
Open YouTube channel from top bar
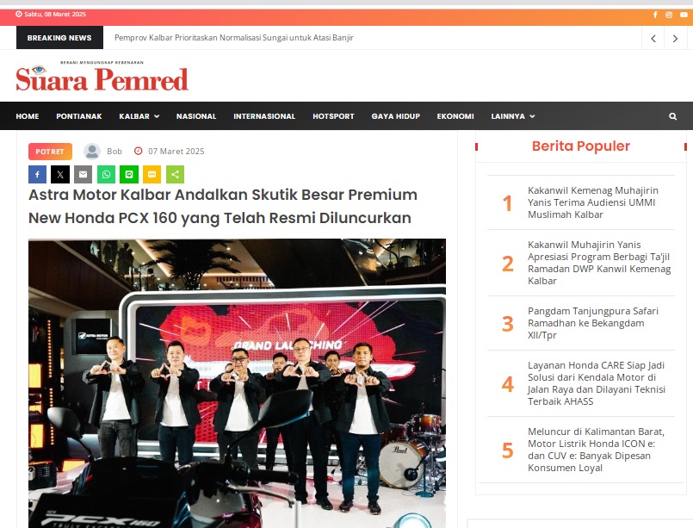(684, 15)
